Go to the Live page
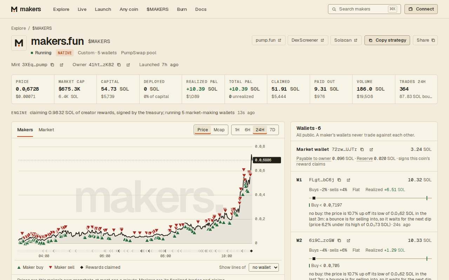This screenshot has width=449, height=280. 82,9
